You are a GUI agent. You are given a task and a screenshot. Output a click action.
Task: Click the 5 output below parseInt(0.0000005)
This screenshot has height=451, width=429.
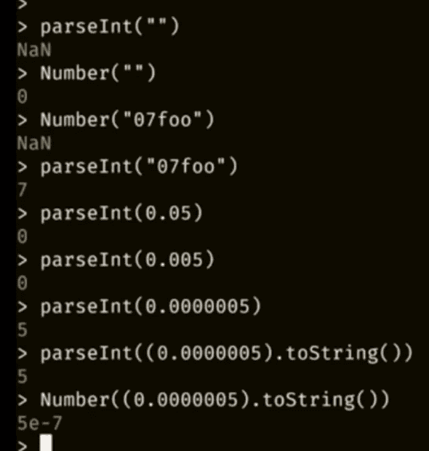click(23, 330)
